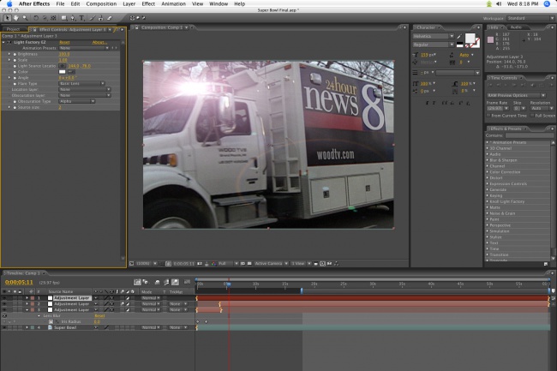The width and height of the screenshot is (557, 371).
Task: Select the Zoom magnifier tool
Action: (x=25, y=18)
